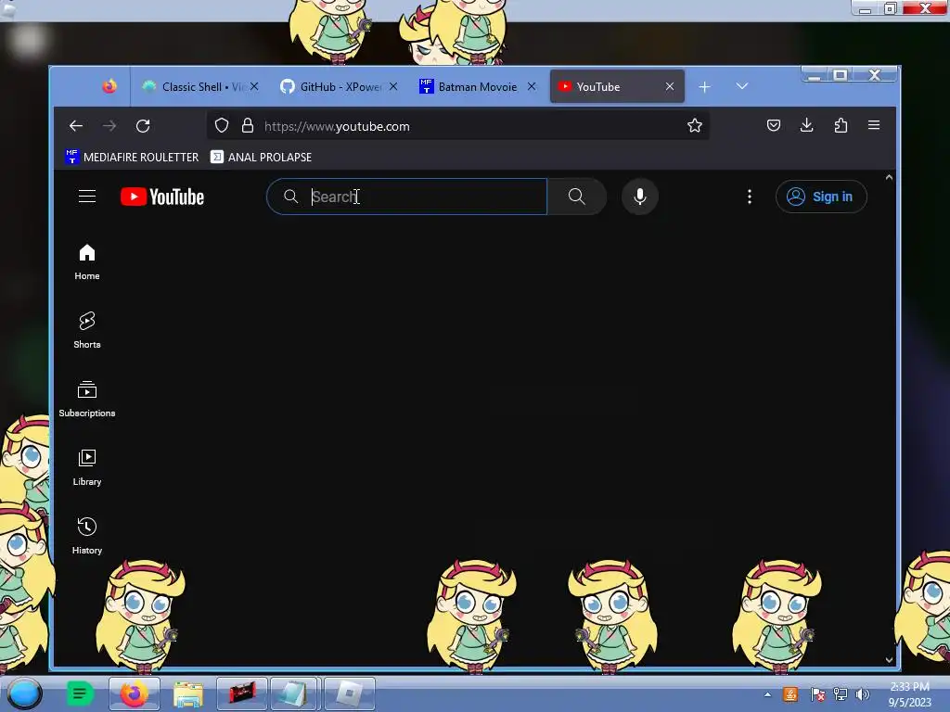Click the scrollbar up arrow
The width and height of the screenshot is (950, 712).
pos(889,177)
